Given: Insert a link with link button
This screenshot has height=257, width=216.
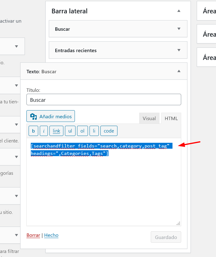Looking at the screenshot, I should tap(56, 131).
